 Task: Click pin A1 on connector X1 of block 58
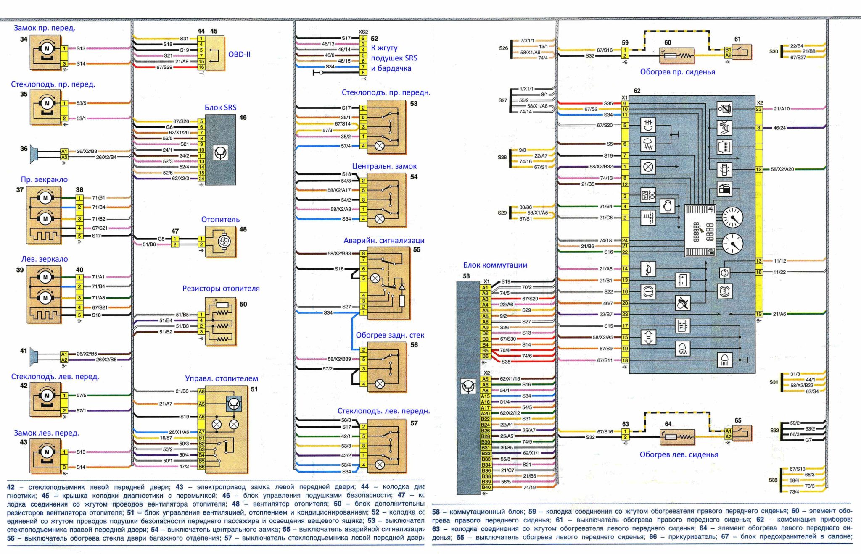[485, 288]
